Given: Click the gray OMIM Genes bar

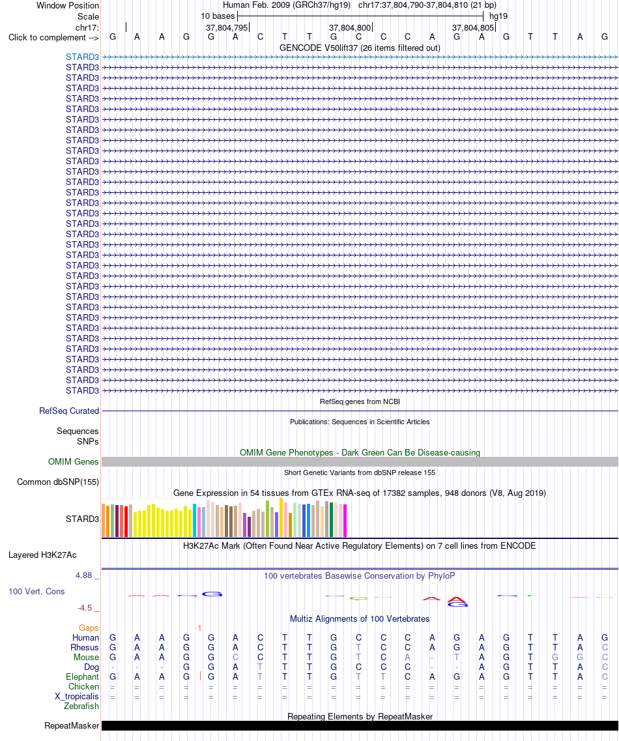Looking at the screenshot, I should click(360, 461).
